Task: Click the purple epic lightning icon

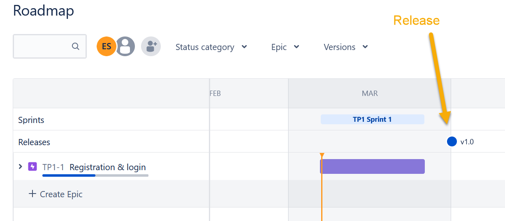Action: pos(32,167)
